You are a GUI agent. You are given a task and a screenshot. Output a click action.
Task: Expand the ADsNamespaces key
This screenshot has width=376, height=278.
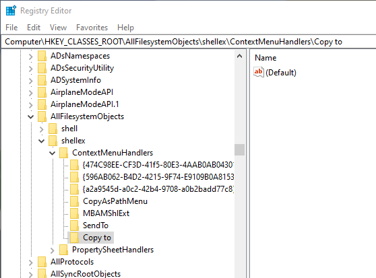30,57
